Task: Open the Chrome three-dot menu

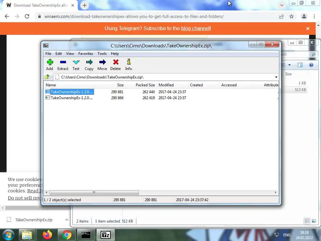Action: [314, 16]
